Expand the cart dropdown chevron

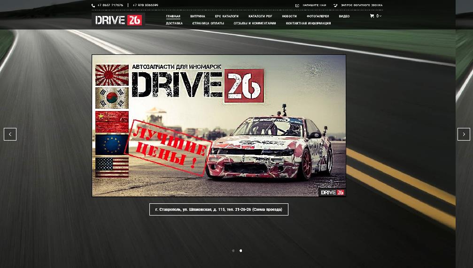[380, 16]
